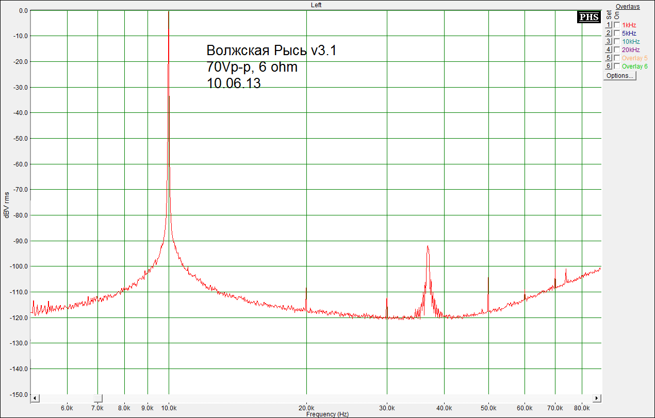This screenshot has width=655, height=418.
Task: Set overlay 6 with button 6
Action: 608,66
